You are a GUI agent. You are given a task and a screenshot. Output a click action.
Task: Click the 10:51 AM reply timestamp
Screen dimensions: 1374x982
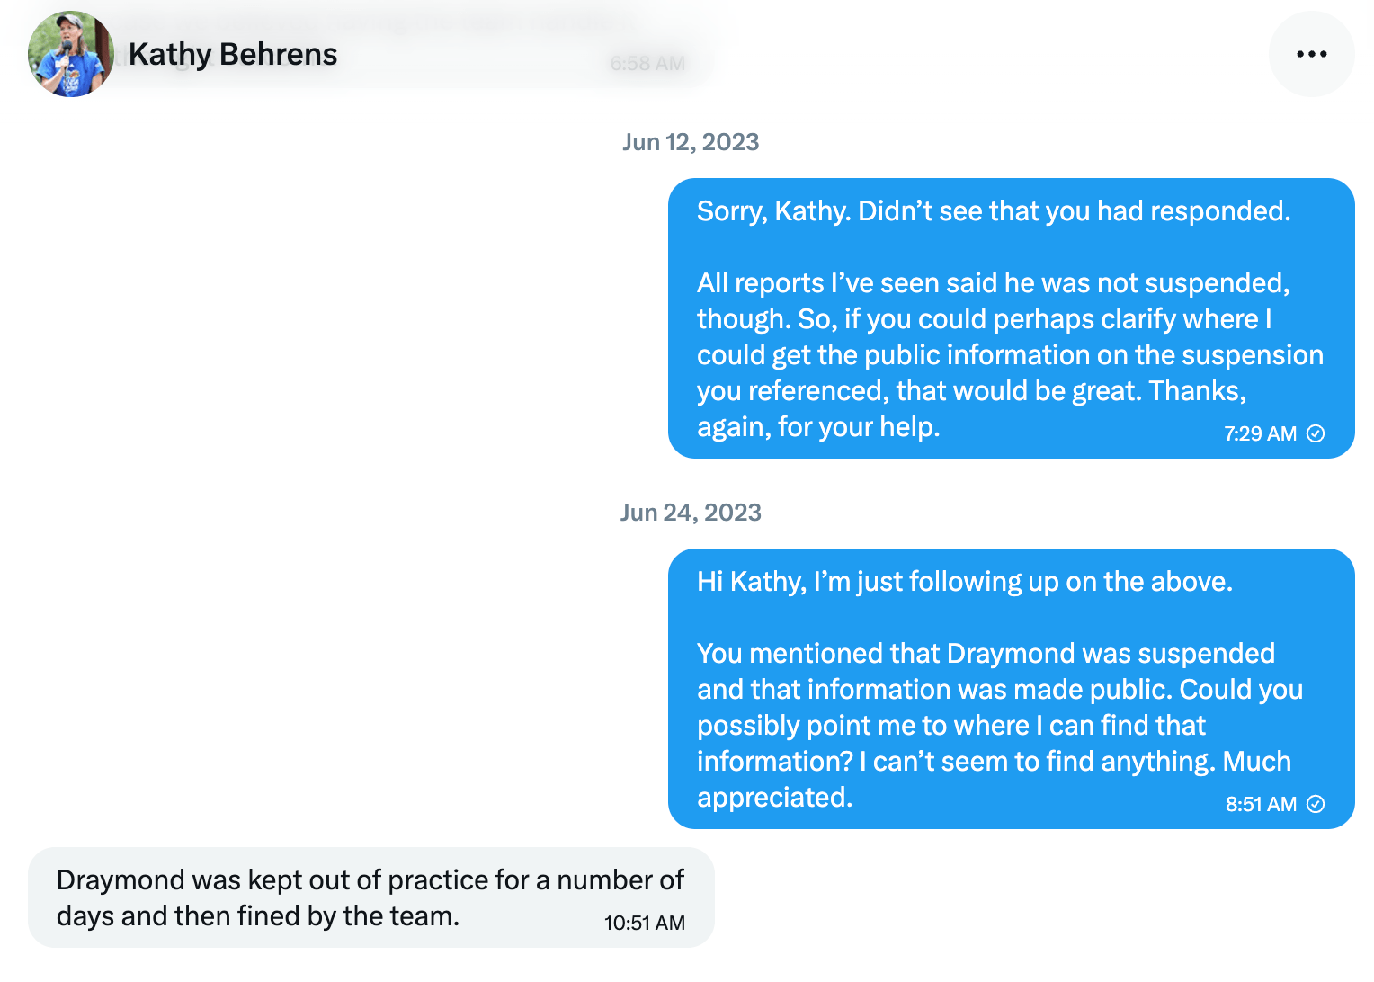(644, 923)
